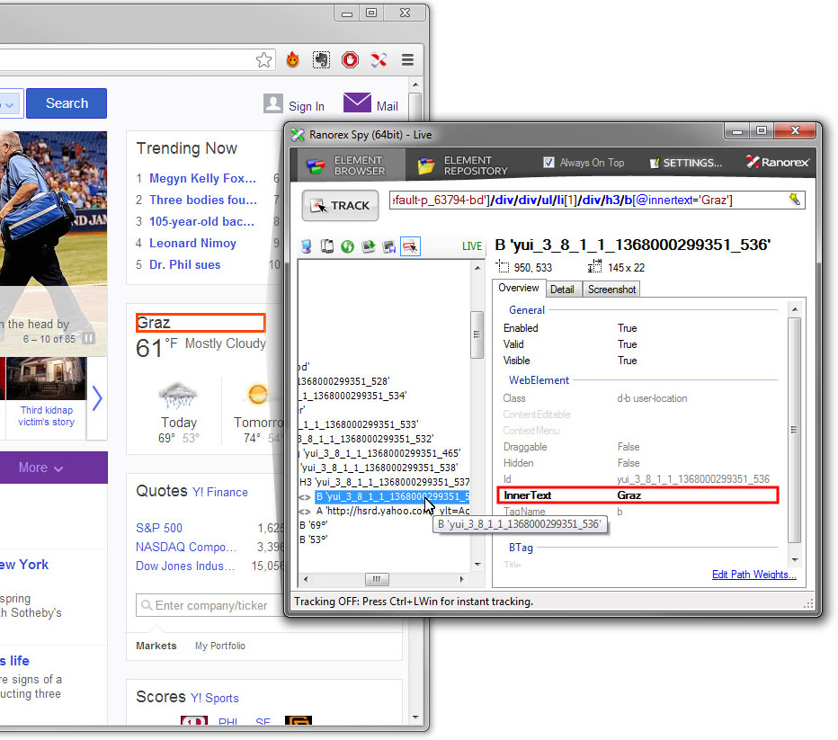Click the Ranorex extension icon in browser toolbar

coord(379,59)
